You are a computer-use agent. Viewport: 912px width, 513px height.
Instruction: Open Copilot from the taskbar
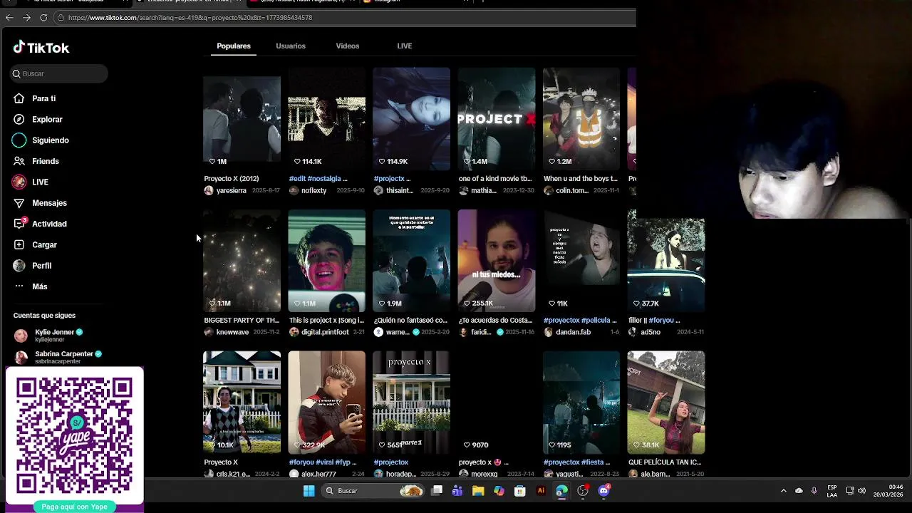(499, 491)
